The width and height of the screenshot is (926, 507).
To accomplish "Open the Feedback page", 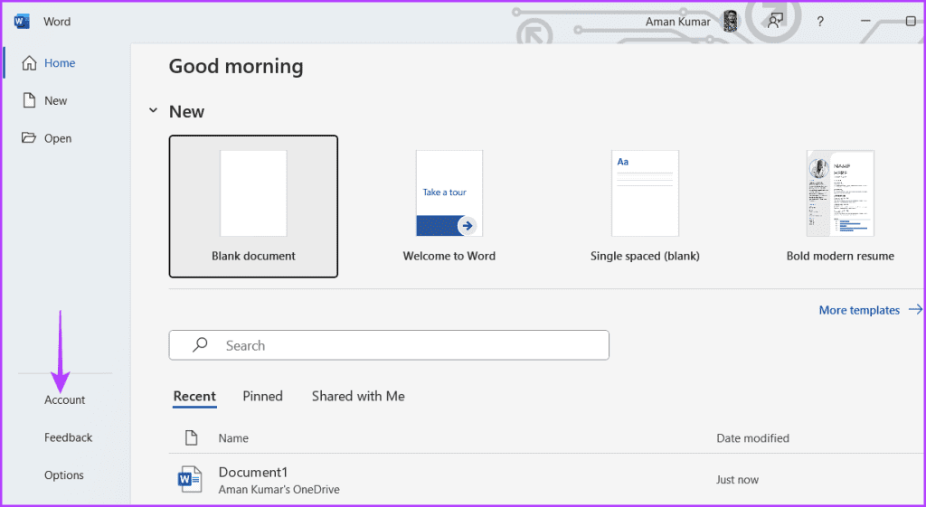I will click(x=68, y=438).
